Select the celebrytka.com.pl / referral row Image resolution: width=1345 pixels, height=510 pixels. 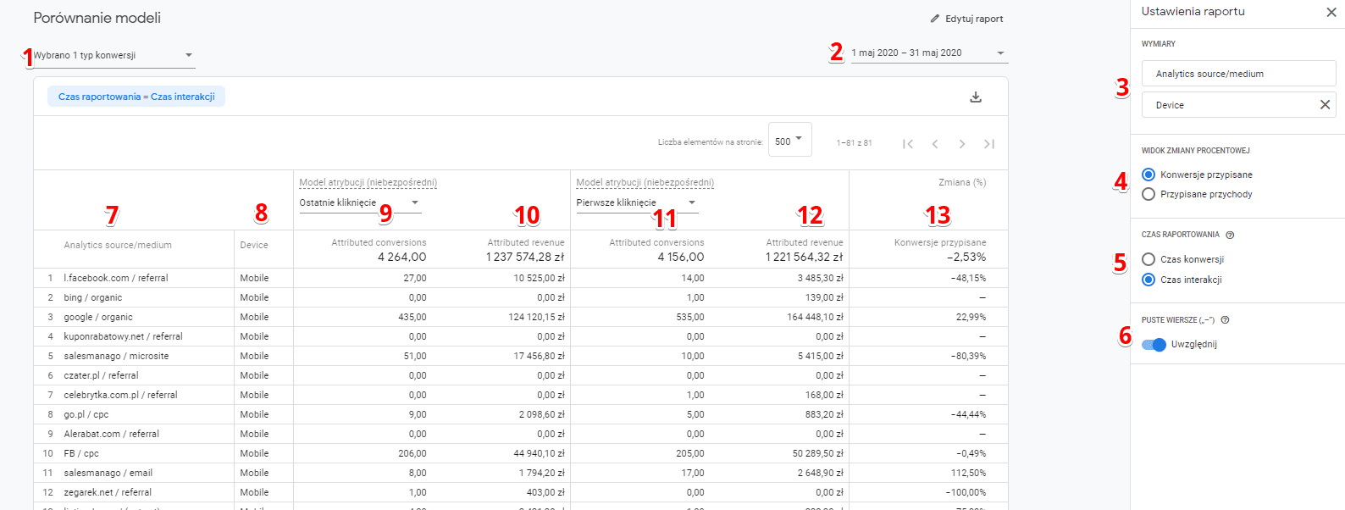pyautogui.click(x=521, y=395)
